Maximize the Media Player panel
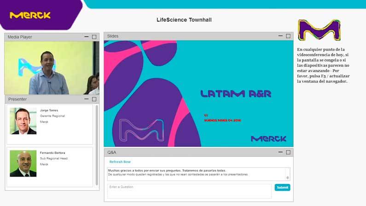 click(94, 37)
